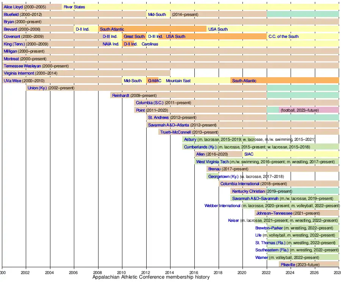
Task: Open the Alice Lloyd link
Action: pos(13,7)
